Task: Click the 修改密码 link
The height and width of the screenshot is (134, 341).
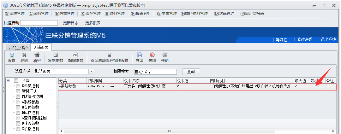Action: pos(305,39)
